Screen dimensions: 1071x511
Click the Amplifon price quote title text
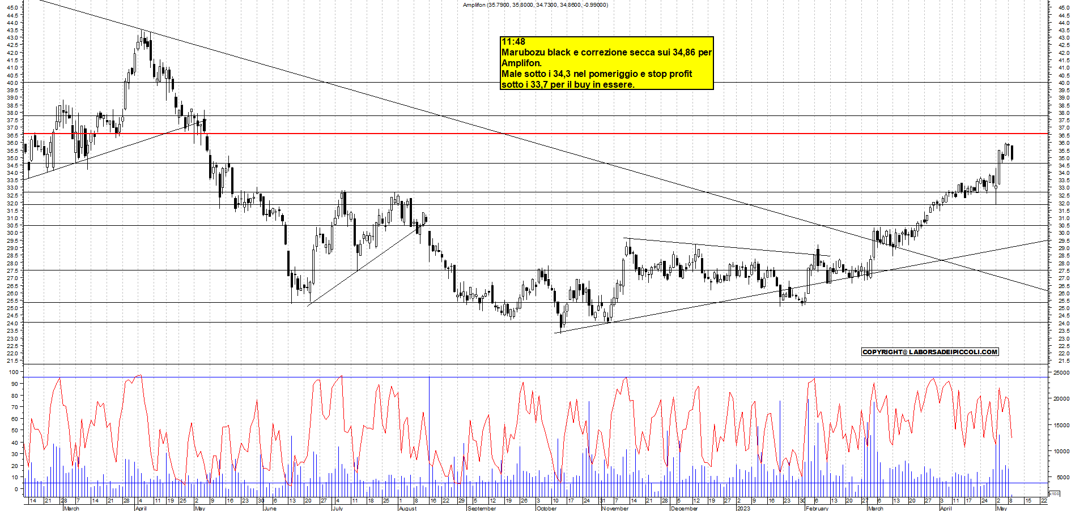pos(535,5)
